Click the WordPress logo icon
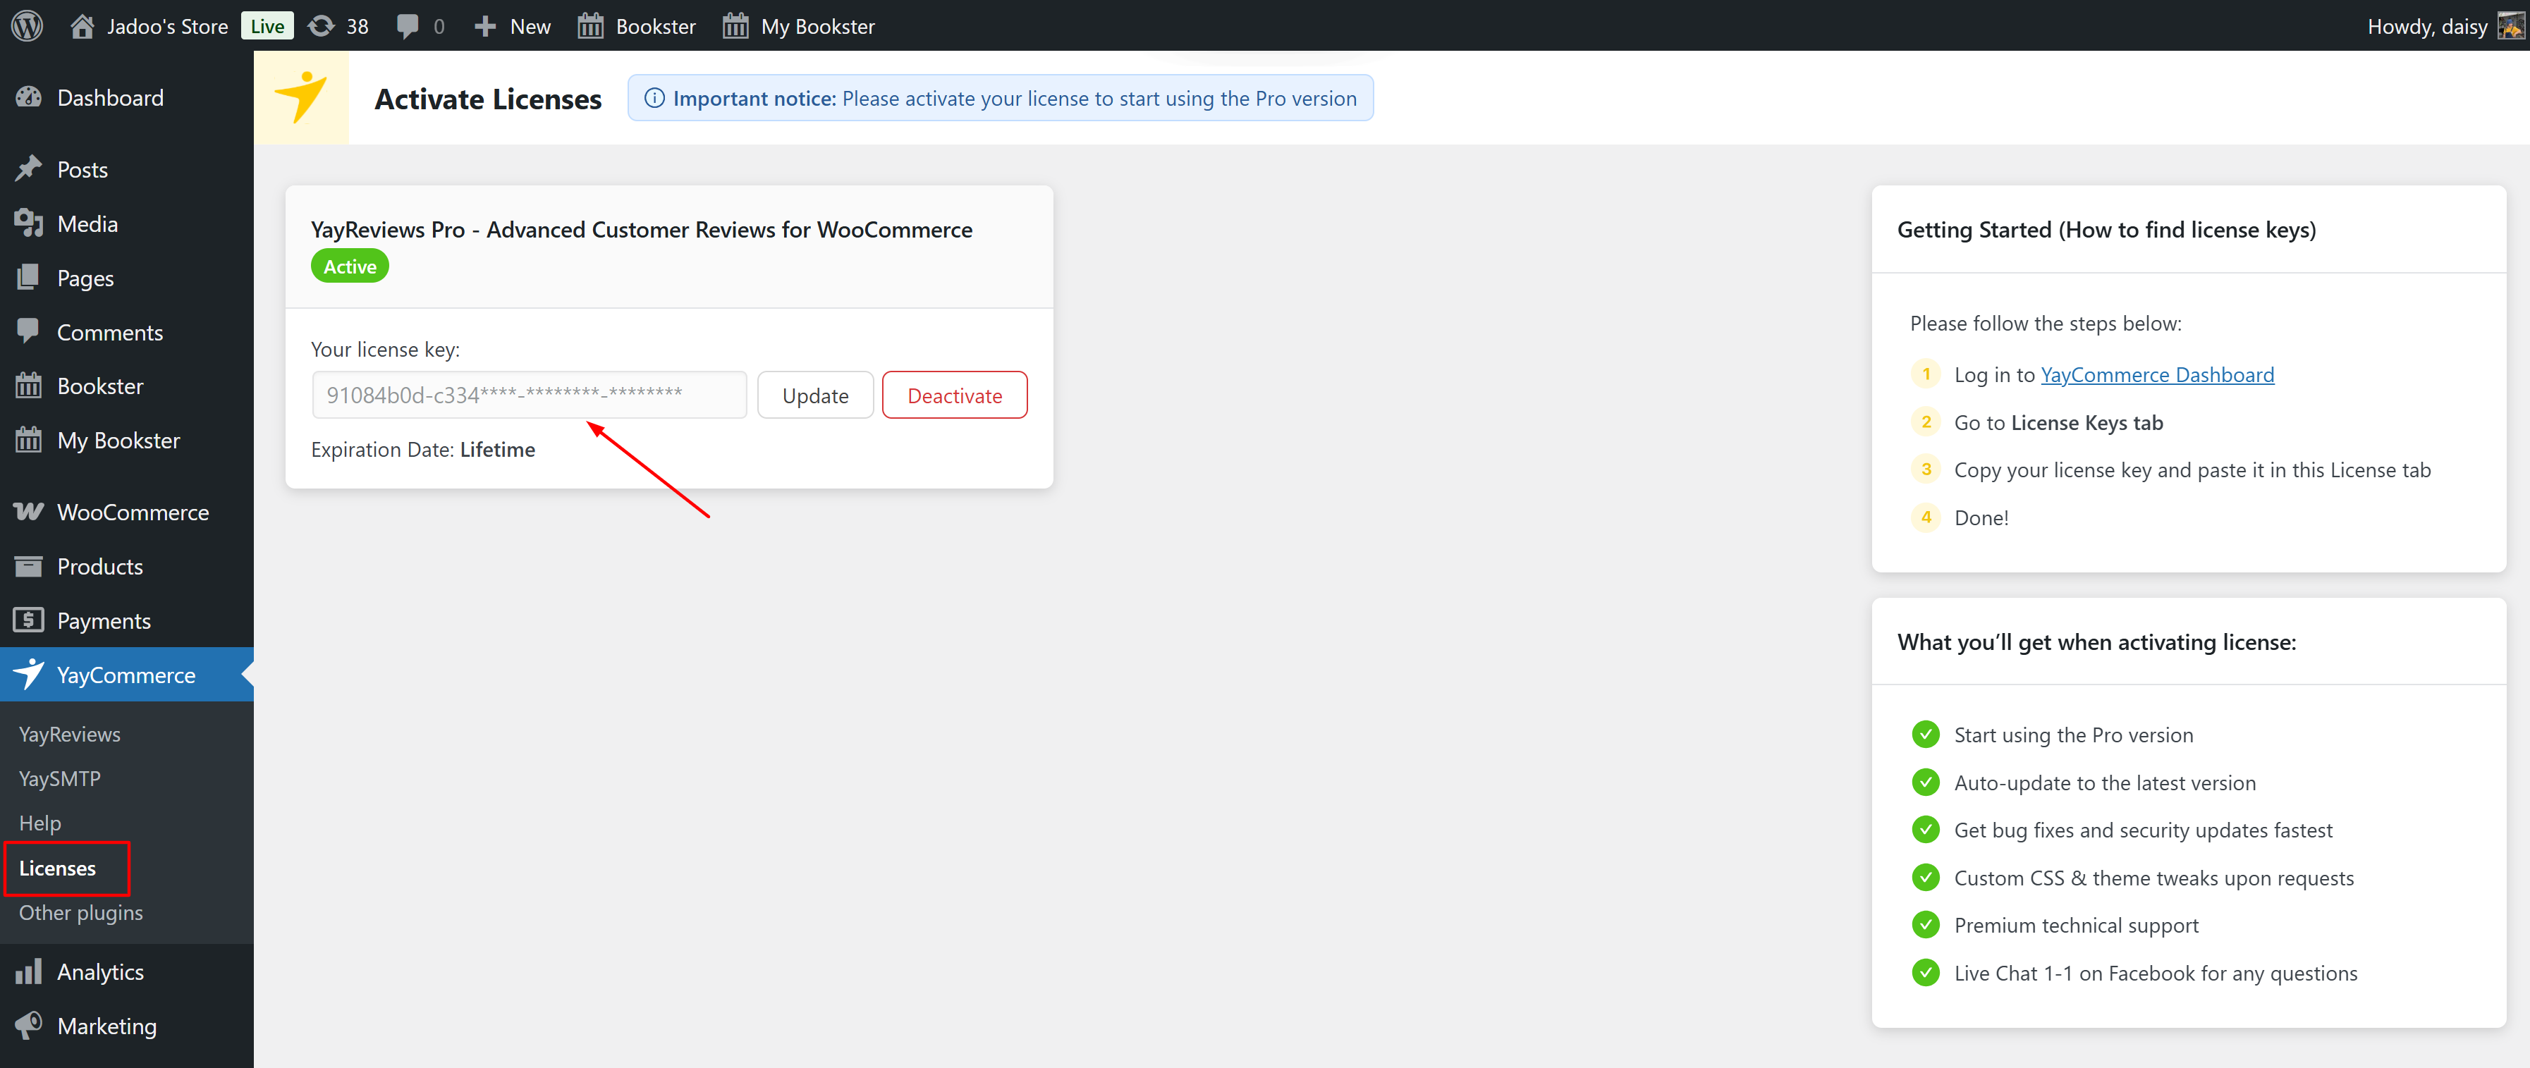The height and width of the screenshot is (1068, 2530). point(27,25)
